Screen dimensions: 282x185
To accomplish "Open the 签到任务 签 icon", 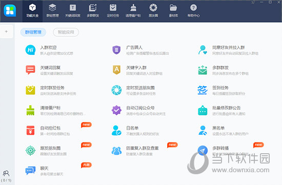I will pyautogui.click(x=203, y=90).
